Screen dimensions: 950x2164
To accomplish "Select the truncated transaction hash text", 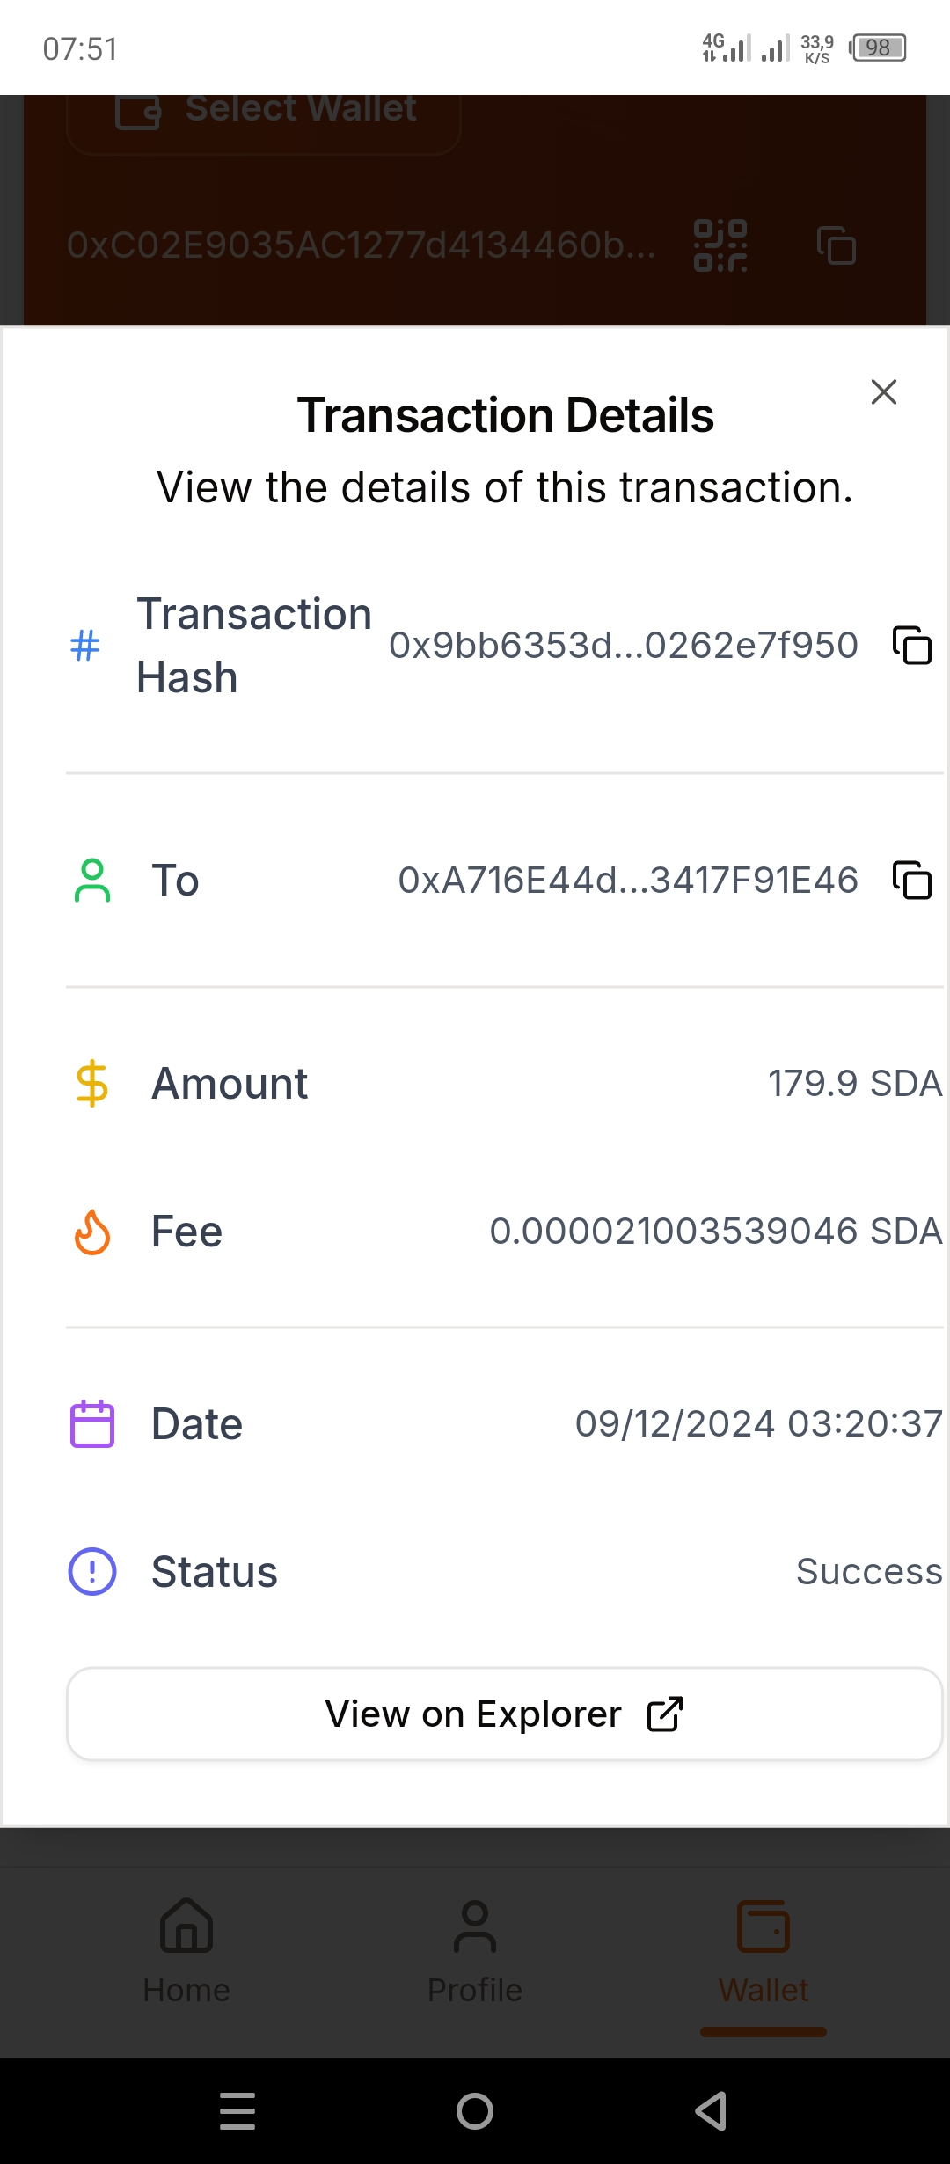I will 623,645.
